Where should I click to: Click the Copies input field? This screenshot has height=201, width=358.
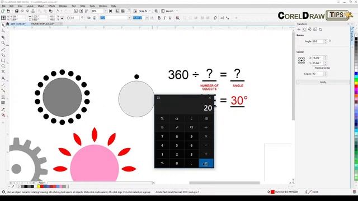pos(318,74)
